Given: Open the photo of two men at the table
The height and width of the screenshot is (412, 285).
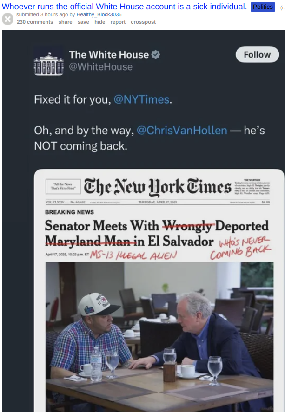Looking at the screenshot, I should [159, 334].
